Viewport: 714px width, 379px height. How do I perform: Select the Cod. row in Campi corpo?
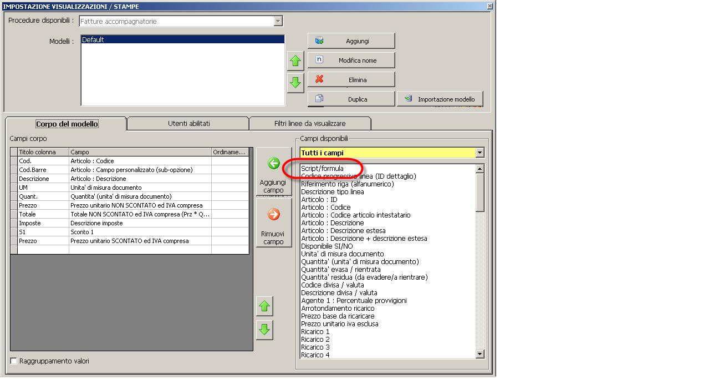tap(130, 161)
